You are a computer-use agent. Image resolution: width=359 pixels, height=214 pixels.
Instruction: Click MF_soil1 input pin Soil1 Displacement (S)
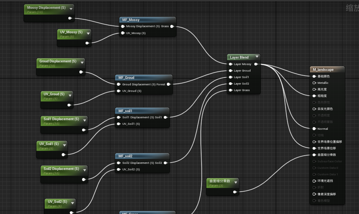(x=119, y=117)
